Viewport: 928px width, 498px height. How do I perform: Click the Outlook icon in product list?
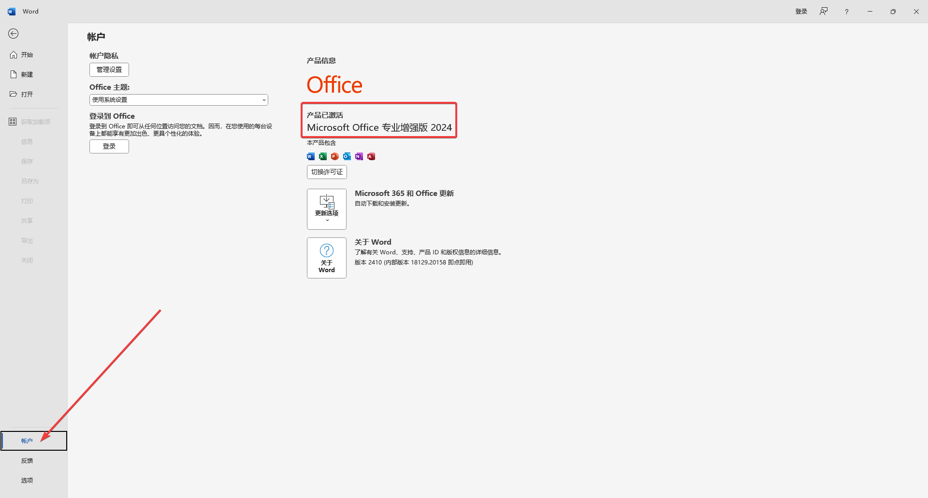(347, 156)
